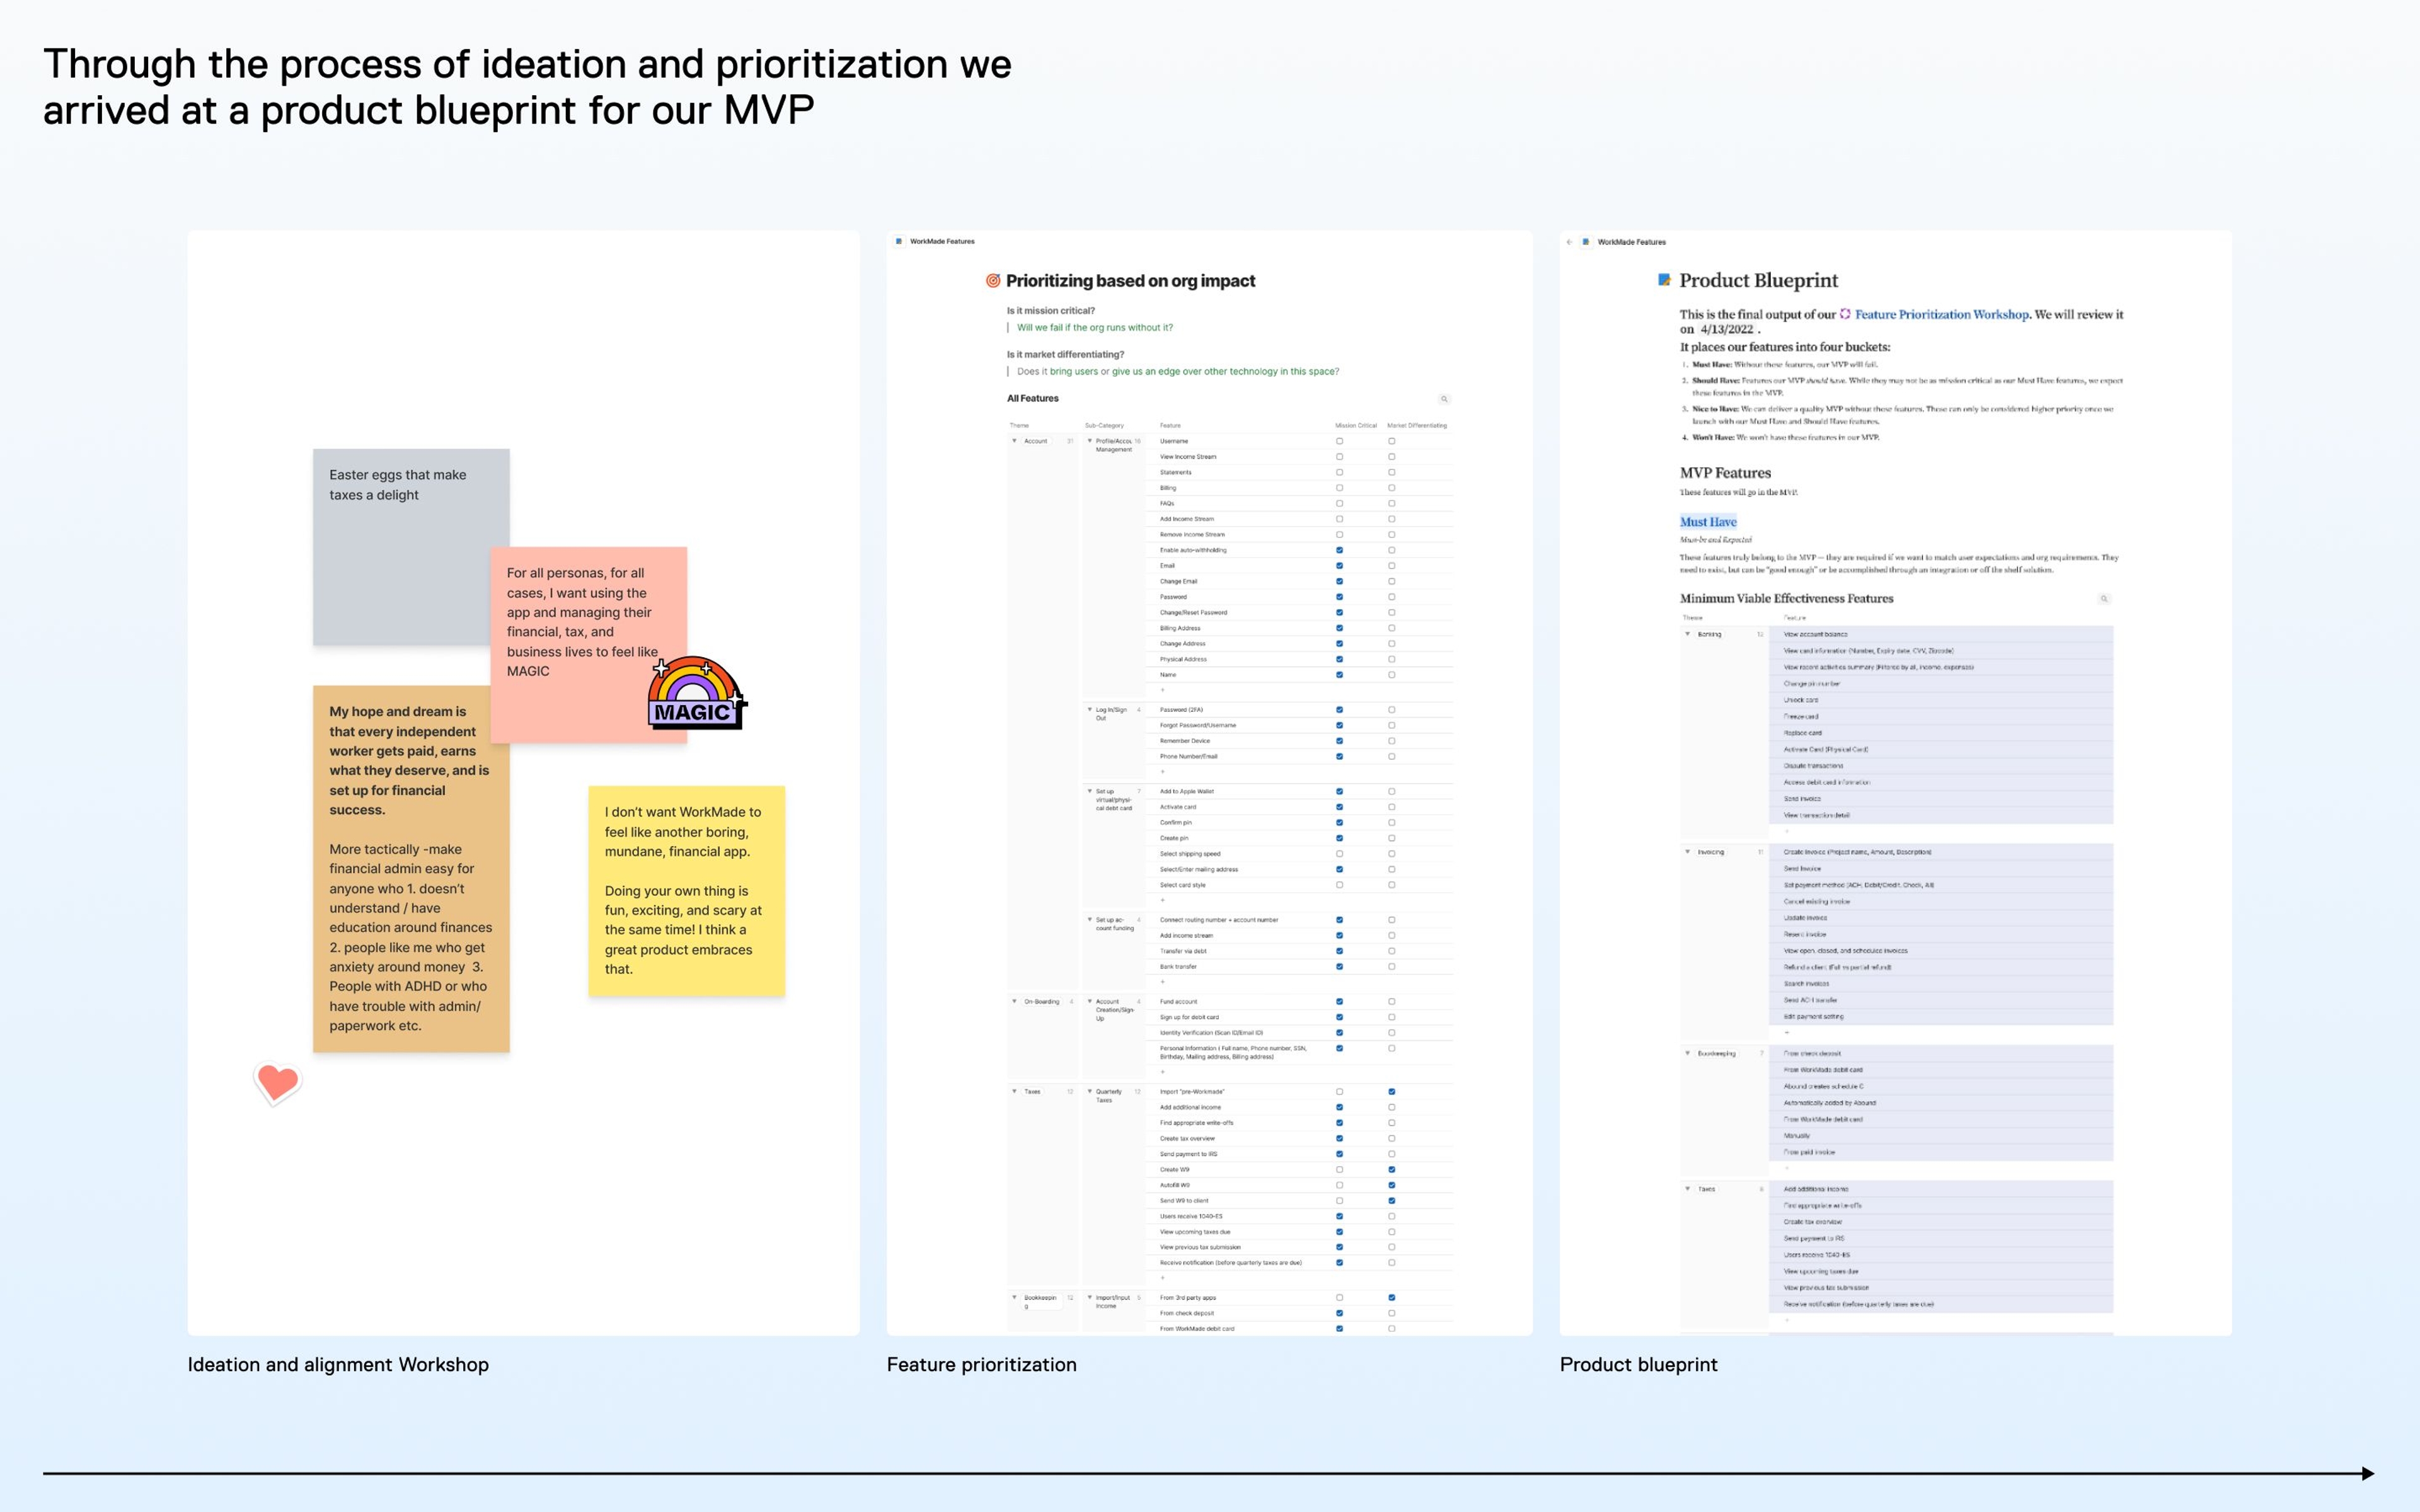Collapse the Quarterly Taxes sub-category

coord(1089,1092)
